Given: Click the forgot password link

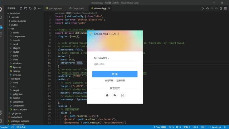Looking at the screenshot, I should point(109,81).
